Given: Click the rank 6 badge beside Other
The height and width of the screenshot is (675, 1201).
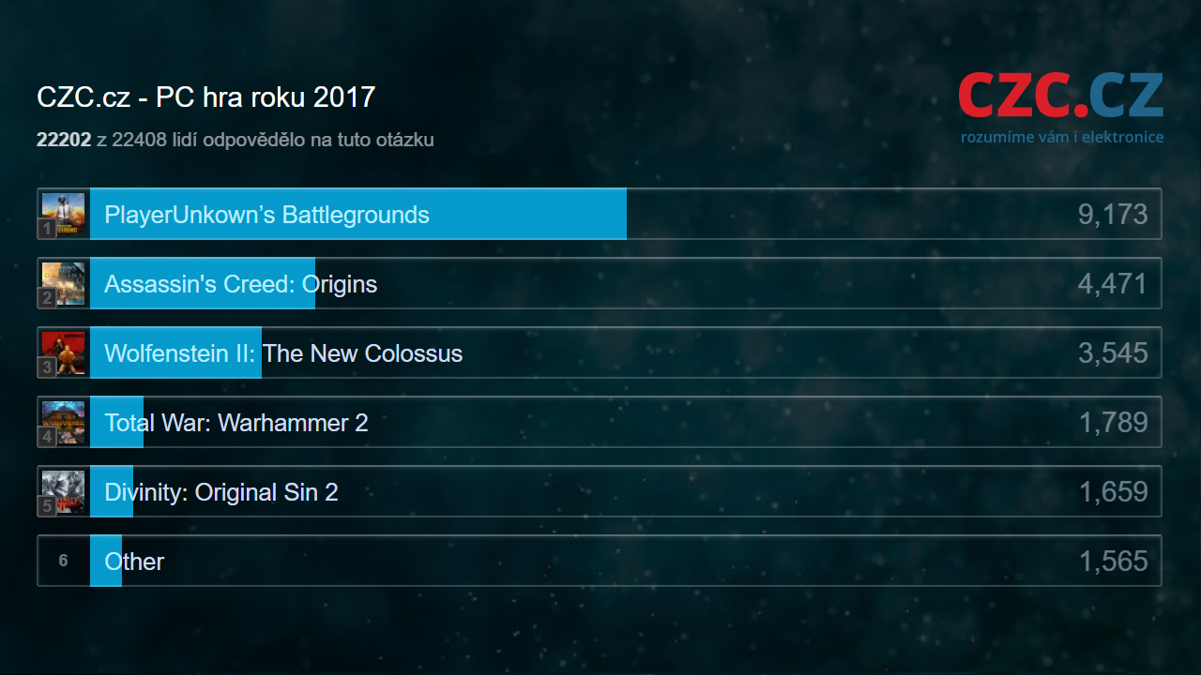Looking at the screenshot, I should (64, 561).
